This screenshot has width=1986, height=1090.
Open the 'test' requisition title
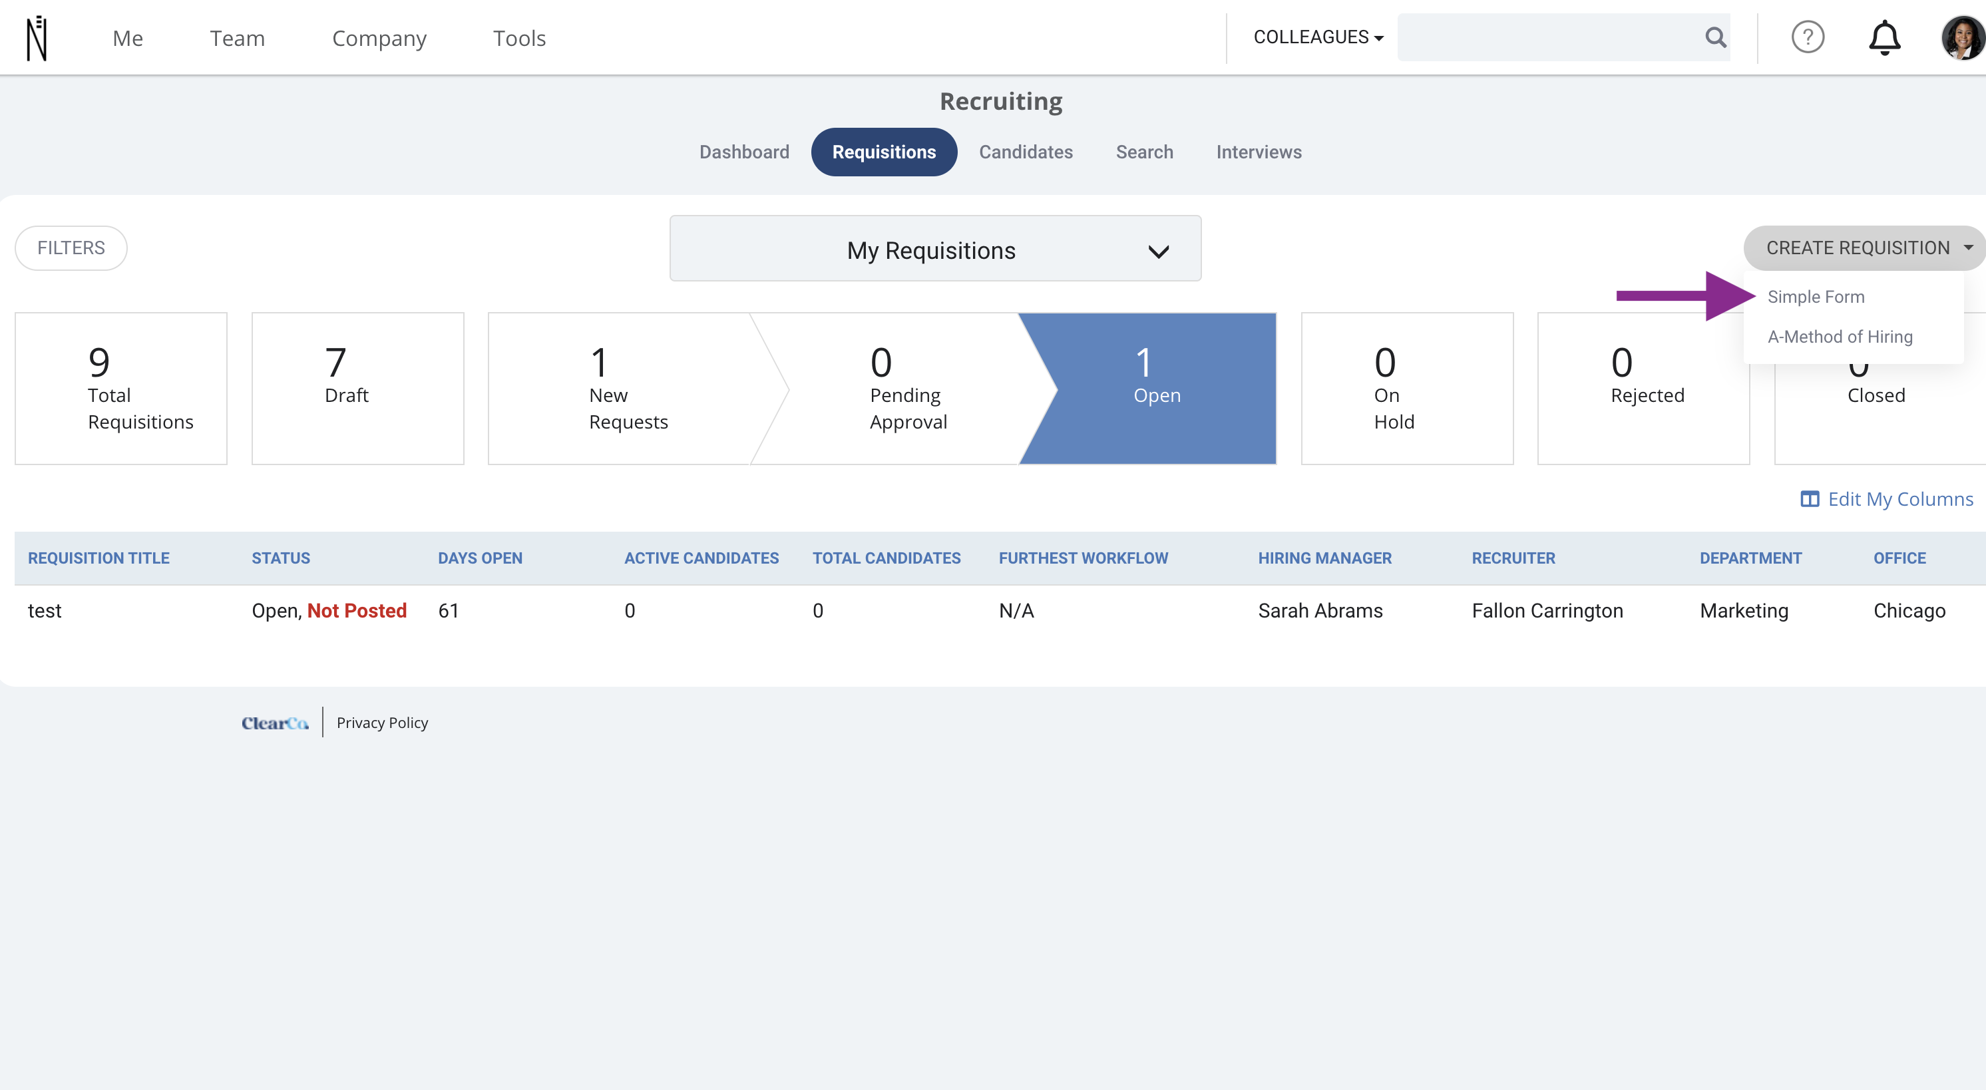(x=45, y=610)
